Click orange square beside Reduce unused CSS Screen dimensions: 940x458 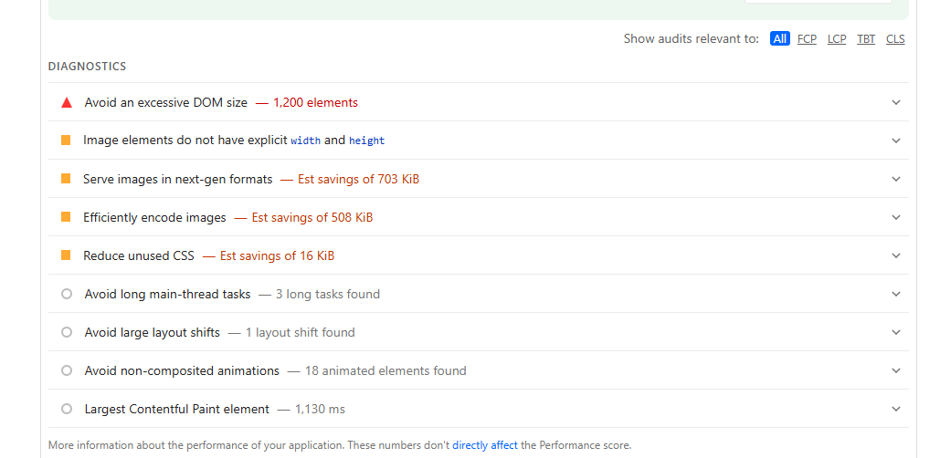coord(66,255)
